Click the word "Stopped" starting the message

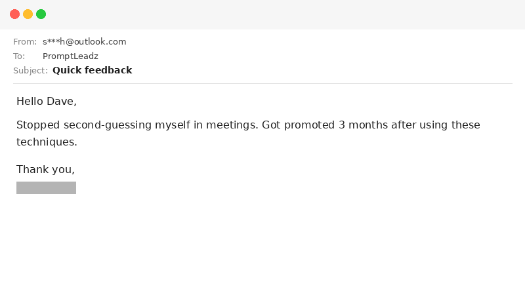(38, 125)
